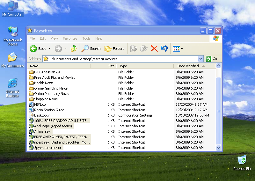Open the Views dropdown arrow
The image size is (255, 181).
[182, 49]
